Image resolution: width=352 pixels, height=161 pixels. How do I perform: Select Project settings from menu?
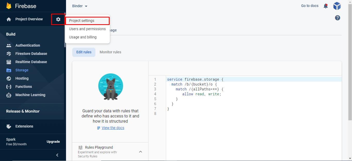pos(82,21)
